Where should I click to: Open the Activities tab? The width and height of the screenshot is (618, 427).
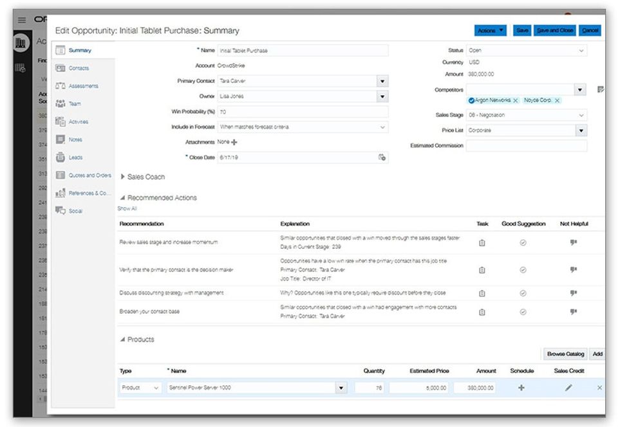click(79, 122)
